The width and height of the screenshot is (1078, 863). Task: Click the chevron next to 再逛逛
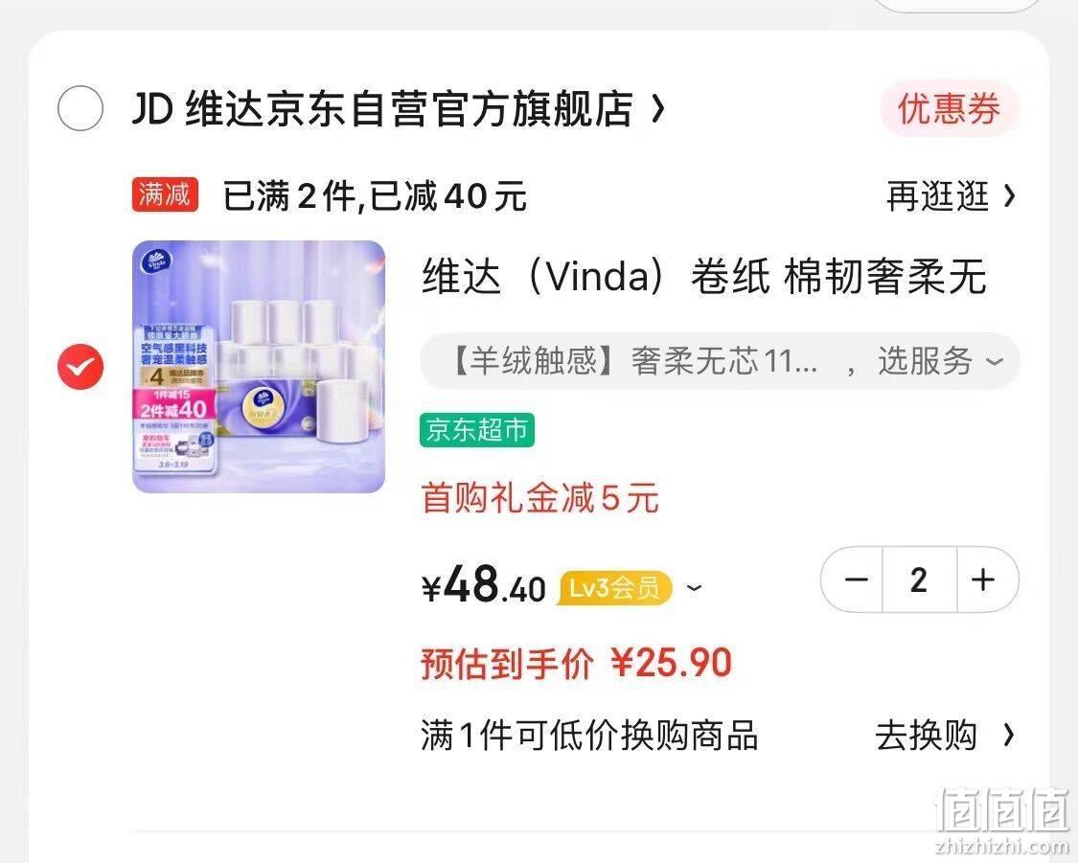1009,196
